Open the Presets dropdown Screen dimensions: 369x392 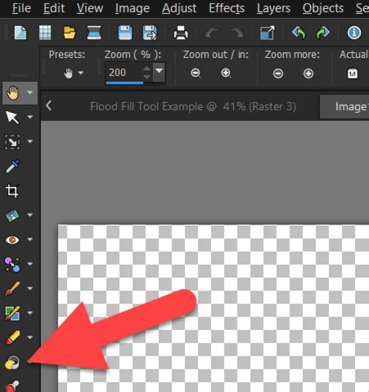click(74, 73)
